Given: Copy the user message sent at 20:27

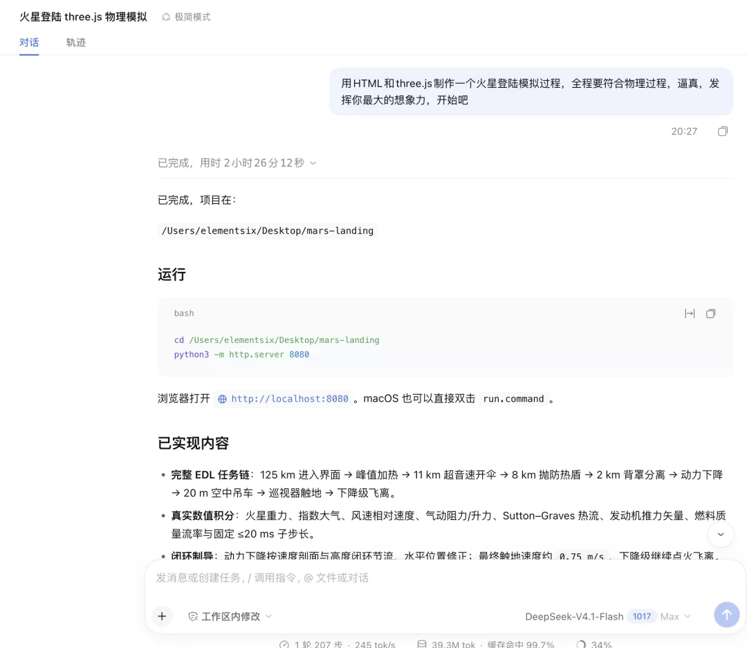Looking at the screenshot, I should pos(723,131).
